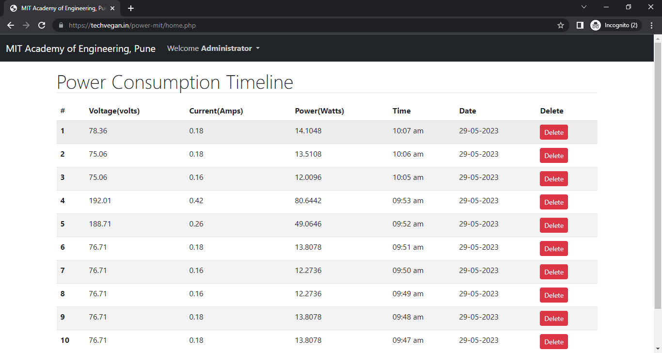The height and width of the screenshot is (353, 662).
Task: Select the MIT Academy of Engineering tab
Action: [58, 8]
